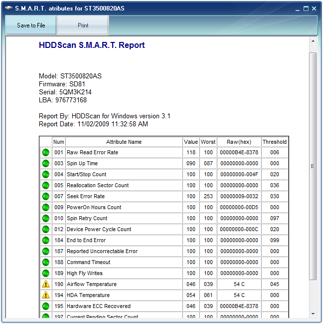Viewport: 323px width, 324px height.
Task: Click green status icon for High Fly Writes
Action: pyautogui.click(x=46, y=273)
